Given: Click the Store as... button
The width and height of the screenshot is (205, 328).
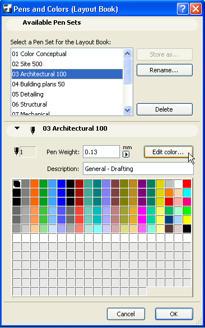Looking at the screenshot, I should pyautogui.click(x=165, y=54).
